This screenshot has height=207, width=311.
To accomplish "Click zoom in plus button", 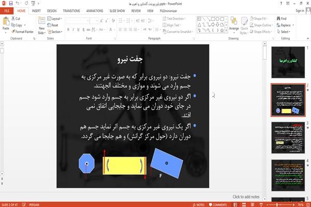I will pyautogui.click(x=293, y=204).
